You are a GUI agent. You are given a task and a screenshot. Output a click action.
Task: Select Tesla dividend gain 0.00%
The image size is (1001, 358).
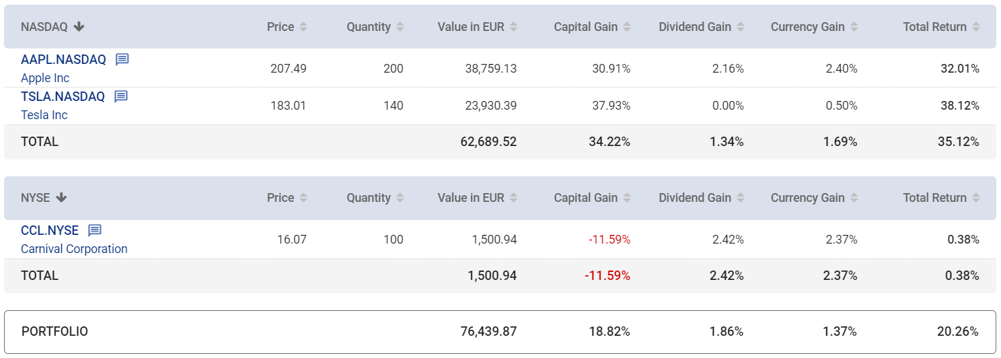click(728, 106)
